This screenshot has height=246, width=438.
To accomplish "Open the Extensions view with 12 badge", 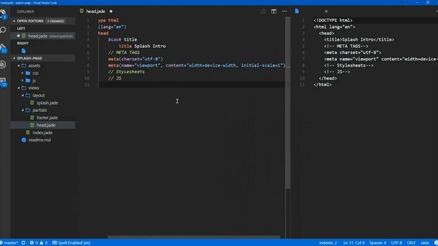I will pyautogui.click(x=3, y=82).
